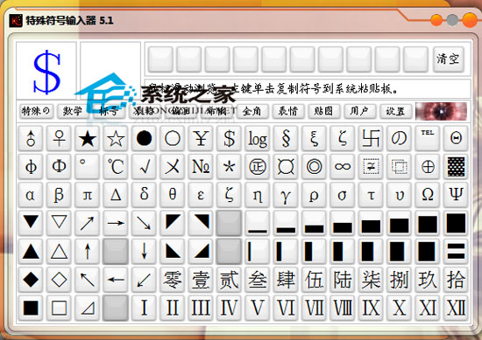The height and width of the screenshot is (340, 482).
Task: Click the circled plus ⊕ symbol
Action: (428, 167)
